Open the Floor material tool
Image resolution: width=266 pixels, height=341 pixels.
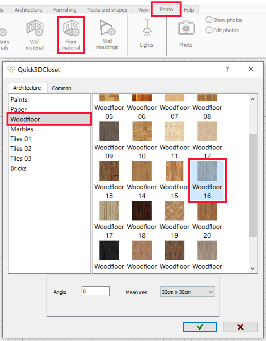(71, 35)
